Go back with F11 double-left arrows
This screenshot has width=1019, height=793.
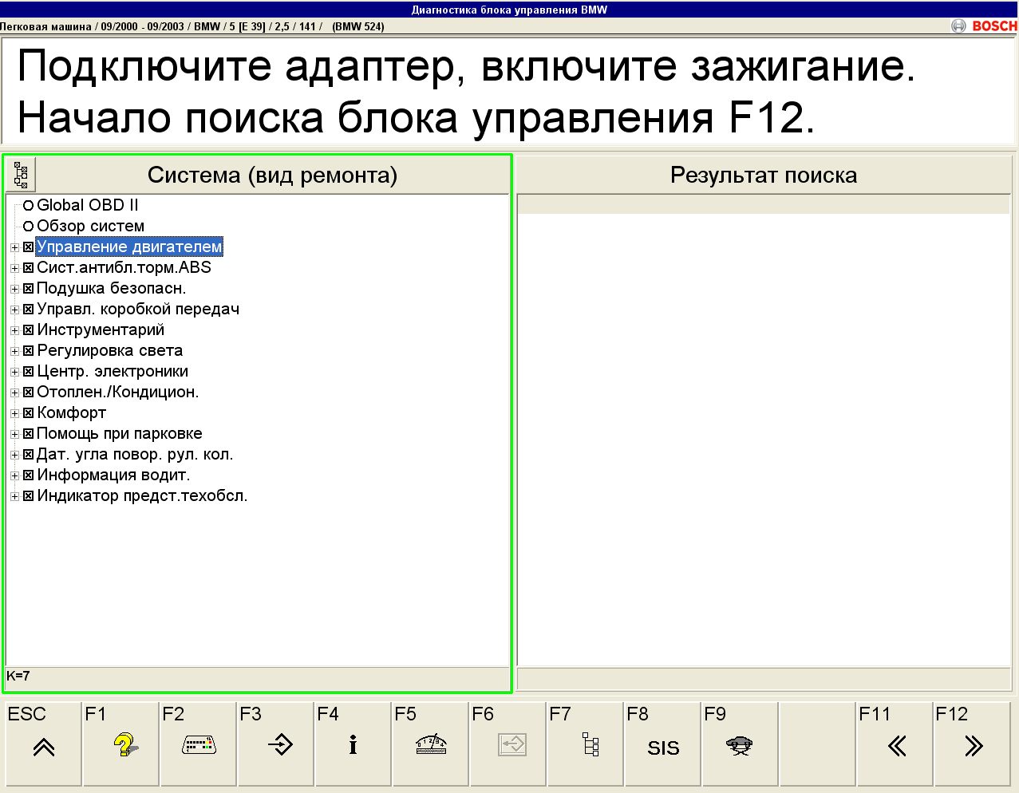click(x=895, y=744)
